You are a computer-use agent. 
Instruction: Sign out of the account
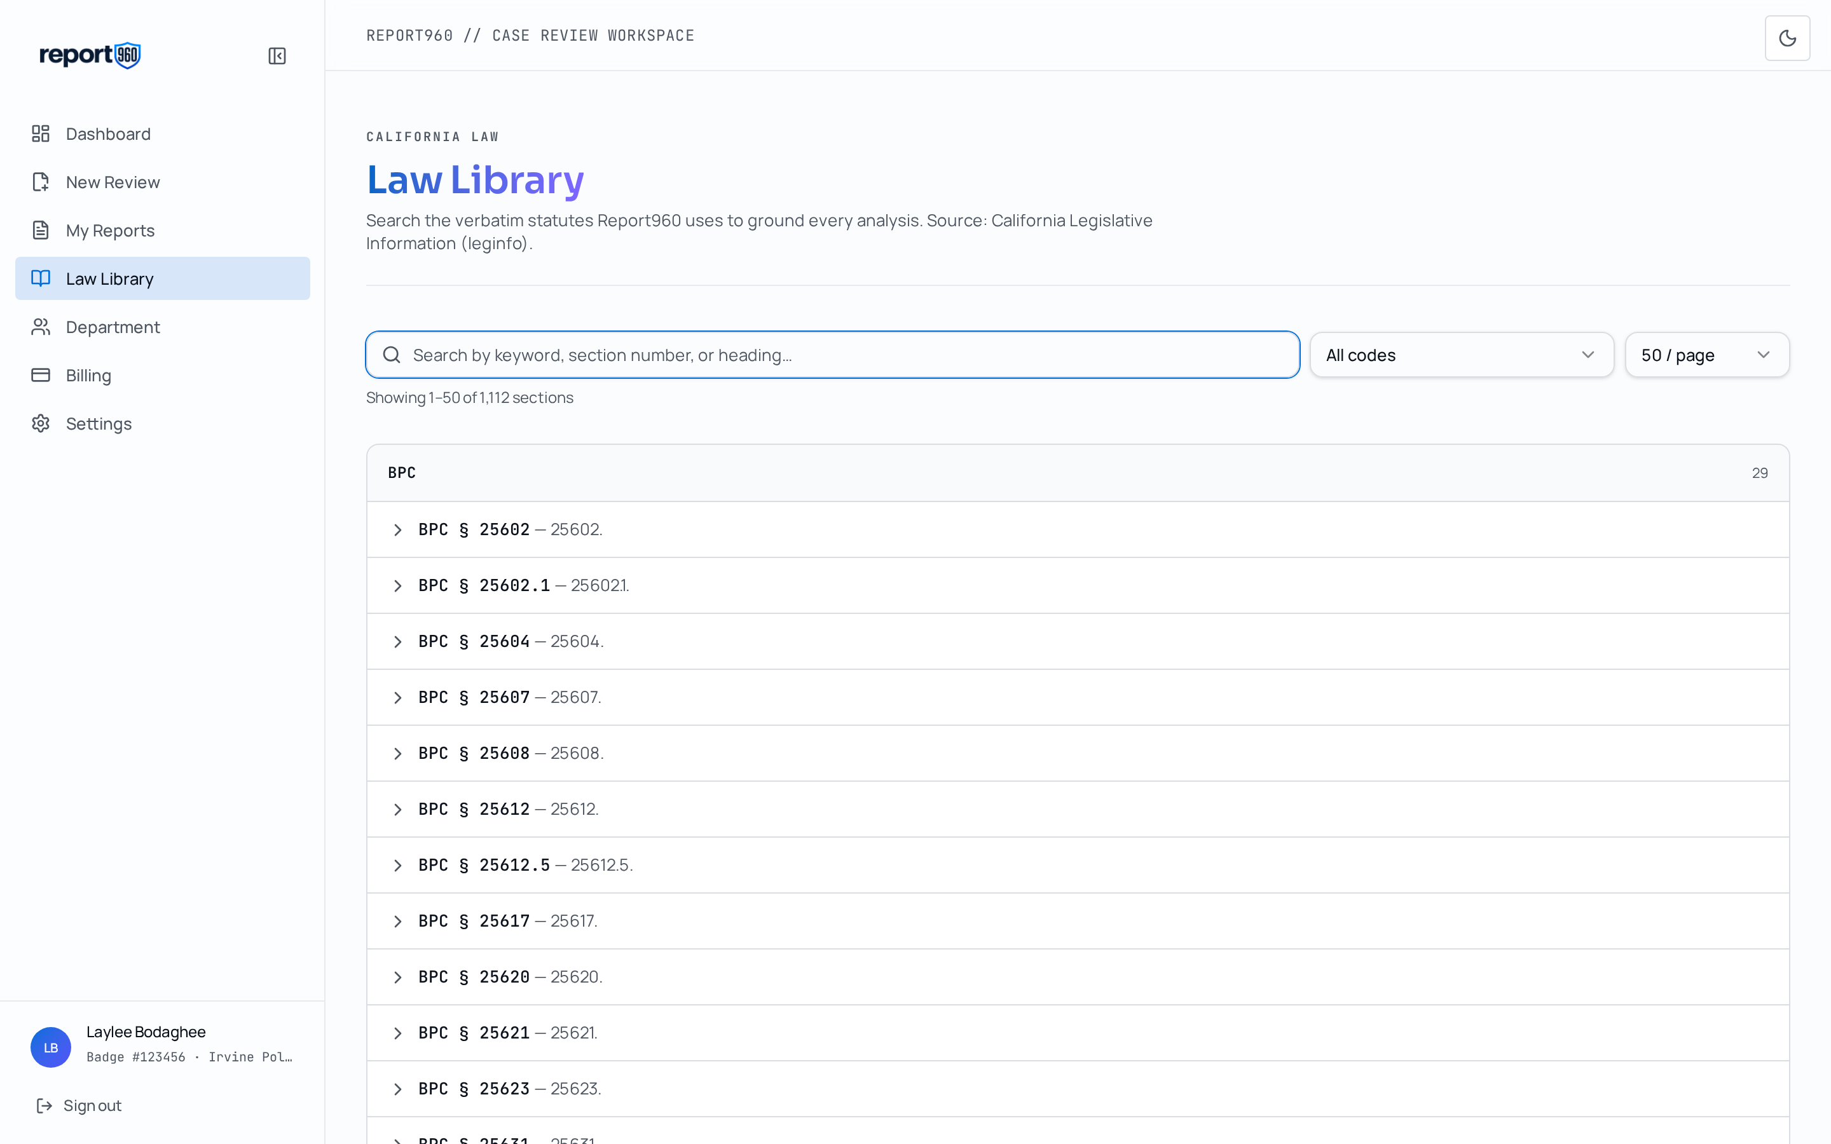[x=79, y=1105]
